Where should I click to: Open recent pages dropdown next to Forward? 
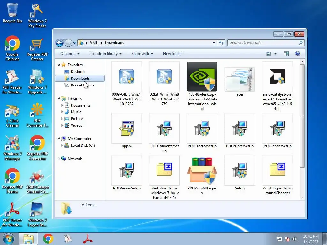coord(75,43)
